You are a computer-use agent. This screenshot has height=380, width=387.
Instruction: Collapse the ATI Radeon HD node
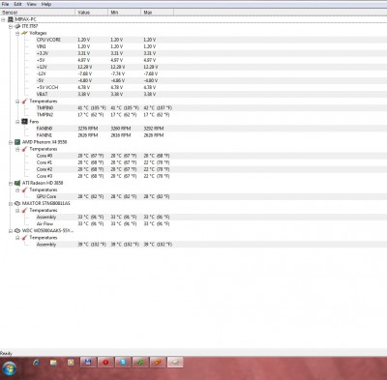tap(11, 184)
